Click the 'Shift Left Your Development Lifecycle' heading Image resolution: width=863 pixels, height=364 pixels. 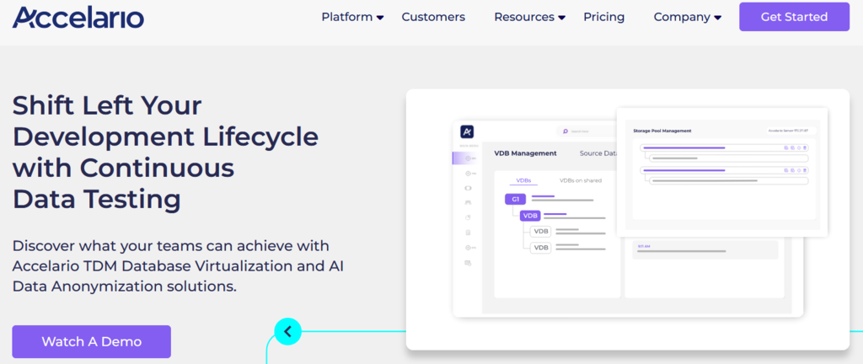[x=165, y=153]
